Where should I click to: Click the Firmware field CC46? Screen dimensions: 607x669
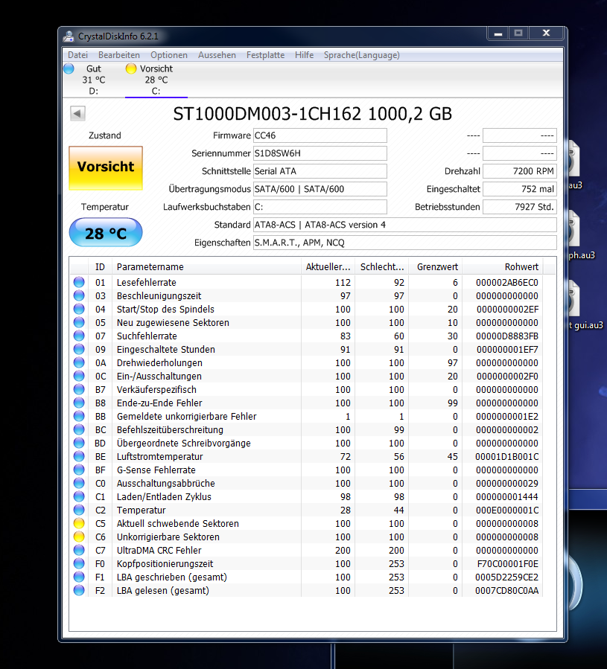pos(320,135)
